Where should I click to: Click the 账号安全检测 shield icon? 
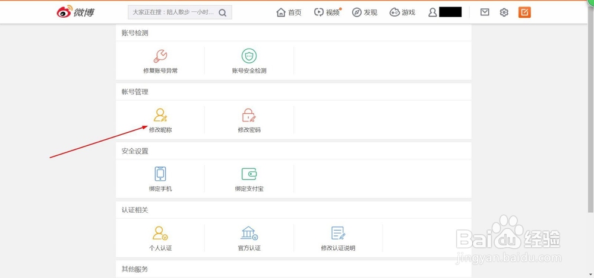coord(249,56)
